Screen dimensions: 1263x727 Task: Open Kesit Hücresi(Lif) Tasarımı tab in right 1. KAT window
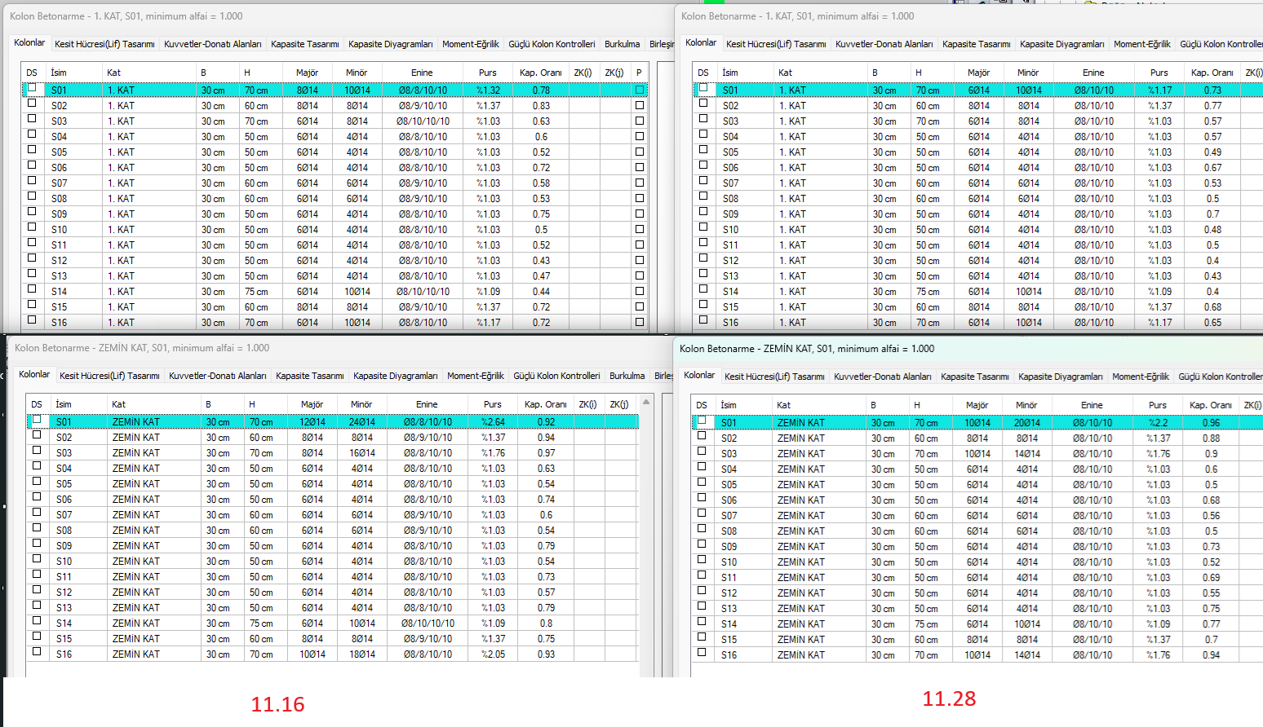(776, 44)
